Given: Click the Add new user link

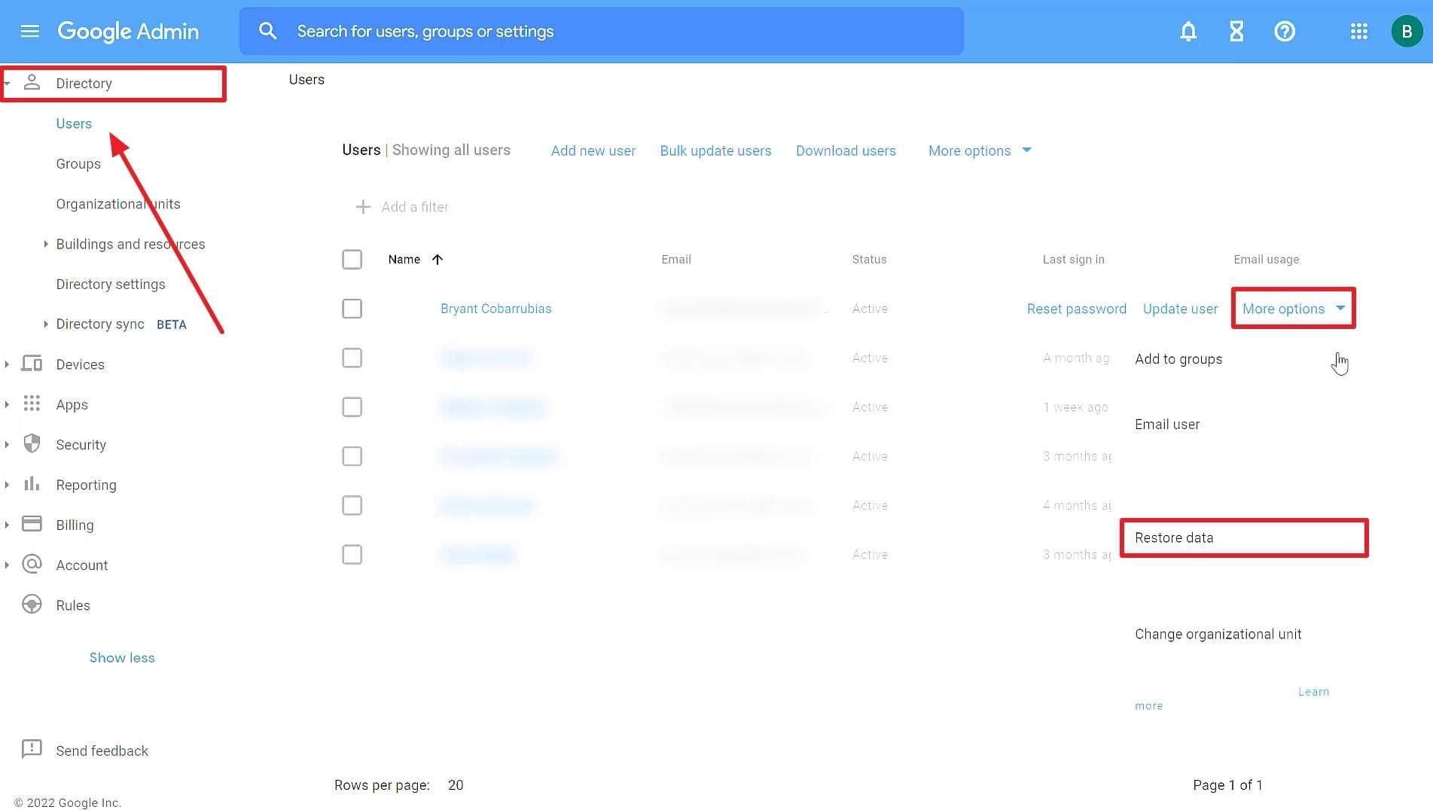Looking at the screenshot, I should click(593, 151).
